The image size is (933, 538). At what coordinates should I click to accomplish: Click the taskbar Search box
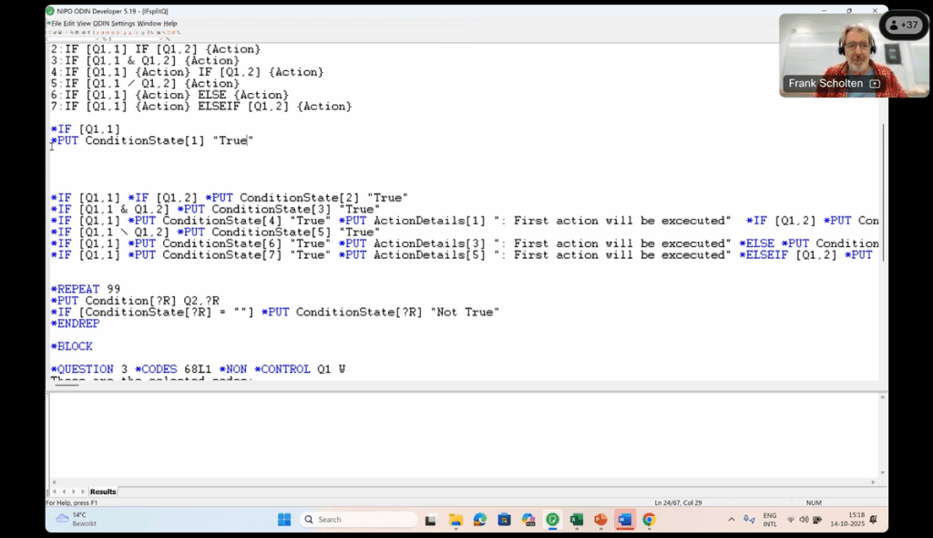[357, 520]
